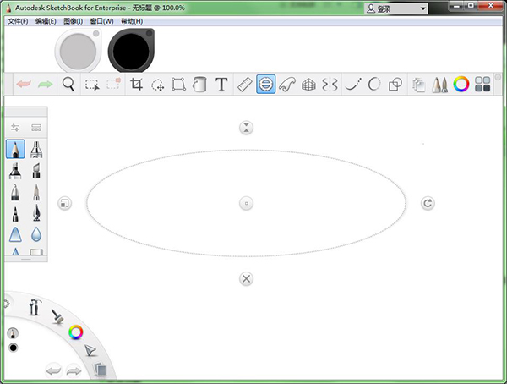Open the 文件(F) menu
Screen dimensions: 507x384
pos(18,21)
